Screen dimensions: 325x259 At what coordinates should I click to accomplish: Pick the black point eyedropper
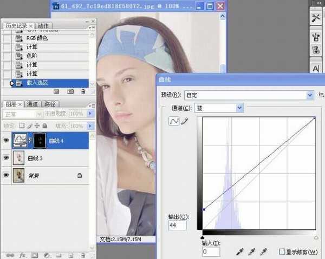tap(240, 251)
